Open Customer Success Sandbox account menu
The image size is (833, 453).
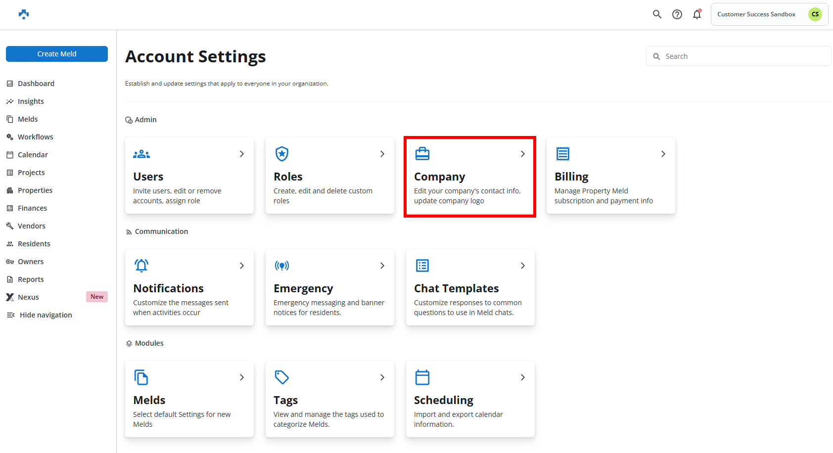point(769,14)
